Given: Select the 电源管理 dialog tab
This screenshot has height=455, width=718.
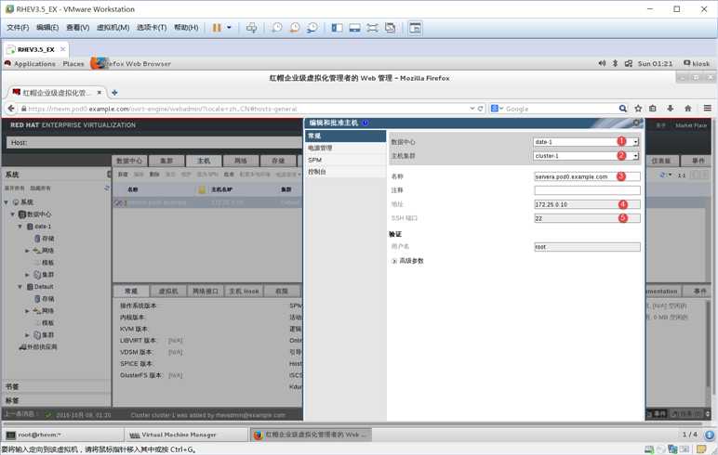Looking at the screenshot, I should click(345, 148).
